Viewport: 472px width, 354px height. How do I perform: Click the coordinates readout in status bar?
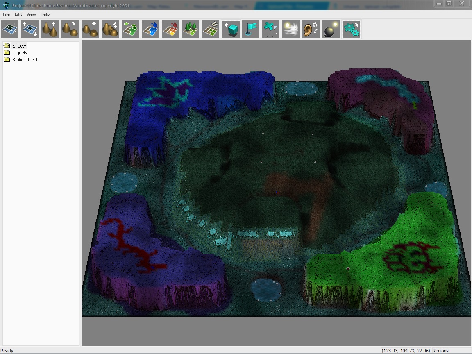(406, 351)
